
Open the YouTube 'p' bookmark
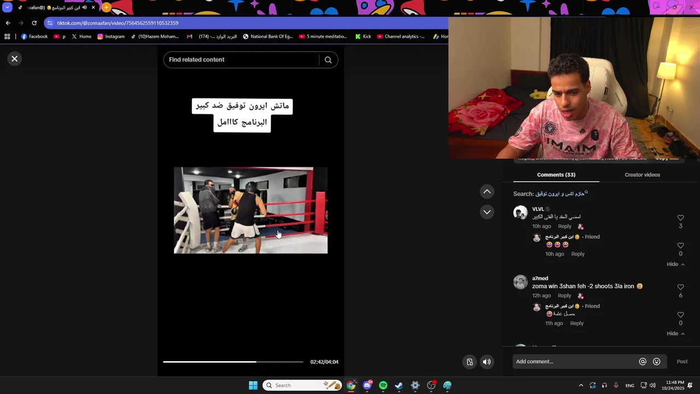point(60,37)
